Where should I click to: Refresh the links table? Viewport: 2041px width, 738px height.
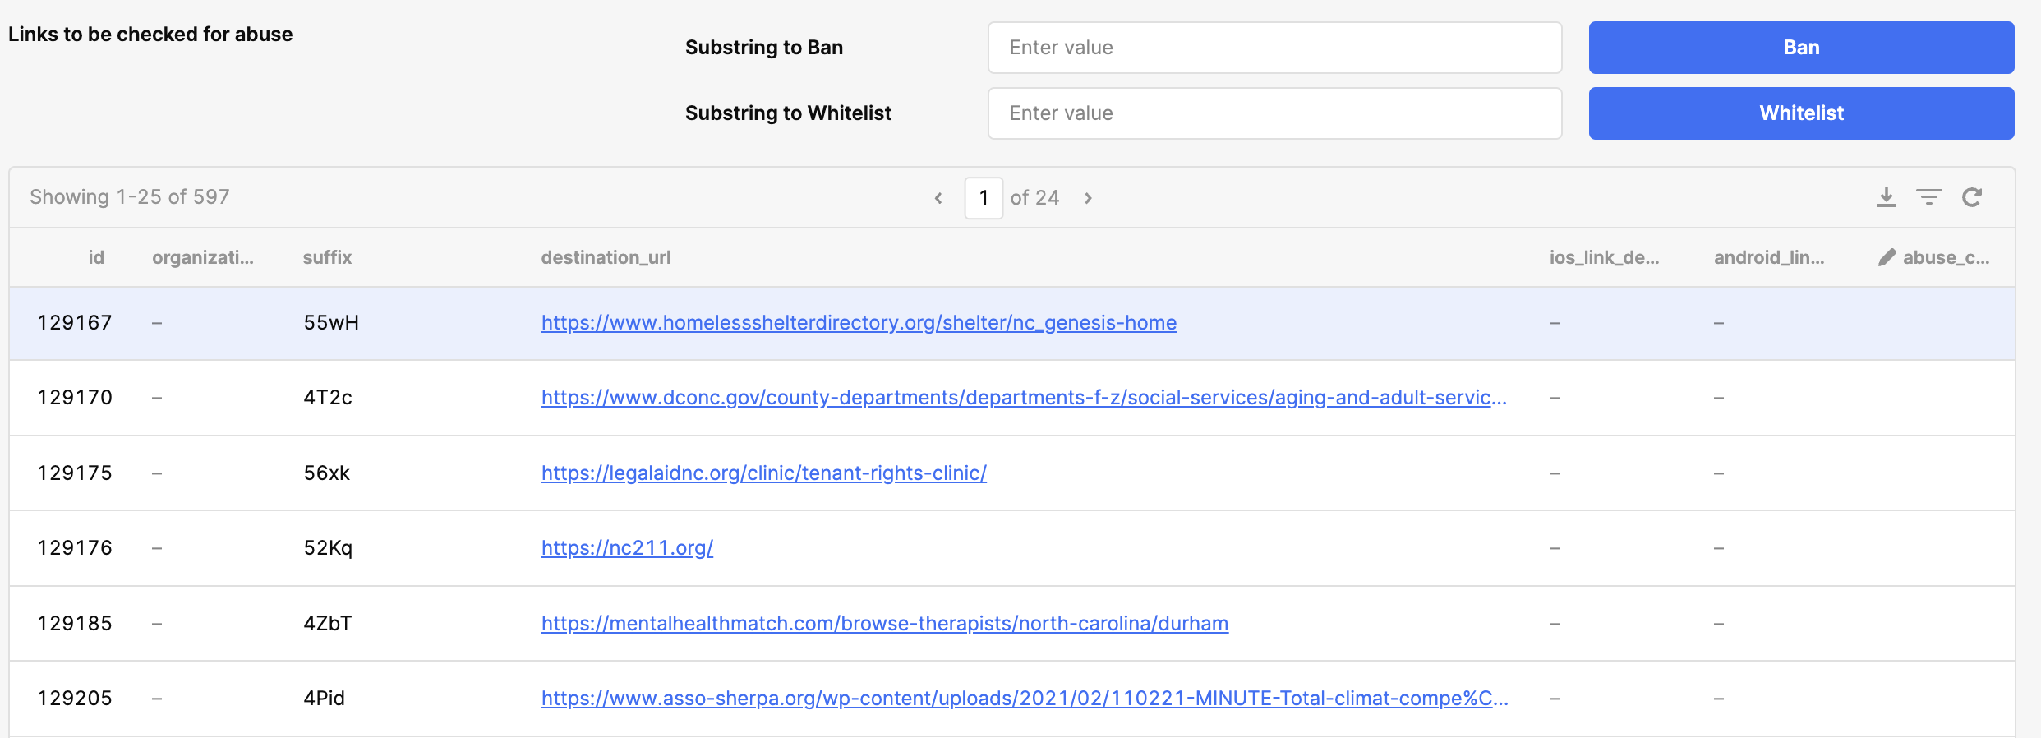click(1972, 197)
